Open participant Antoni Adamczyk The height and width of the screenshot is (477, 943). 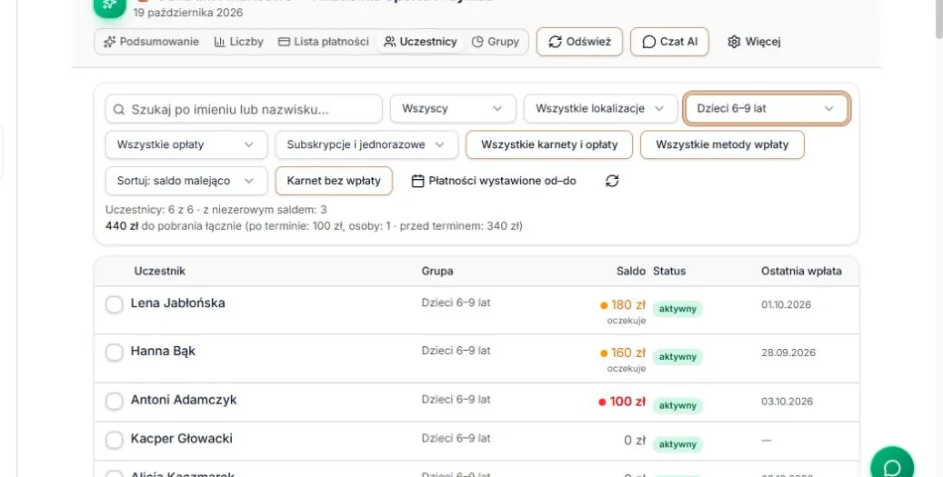(x=184, y=400)
